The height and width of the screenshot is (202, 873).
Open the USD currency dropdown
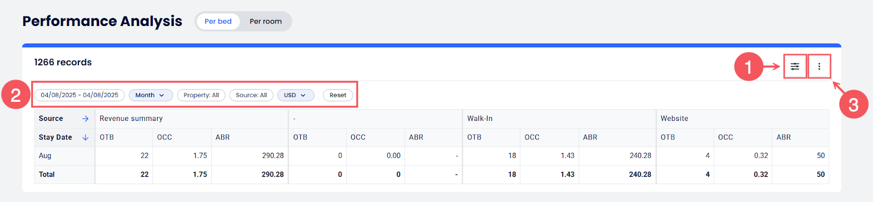[x=295, y=95]
